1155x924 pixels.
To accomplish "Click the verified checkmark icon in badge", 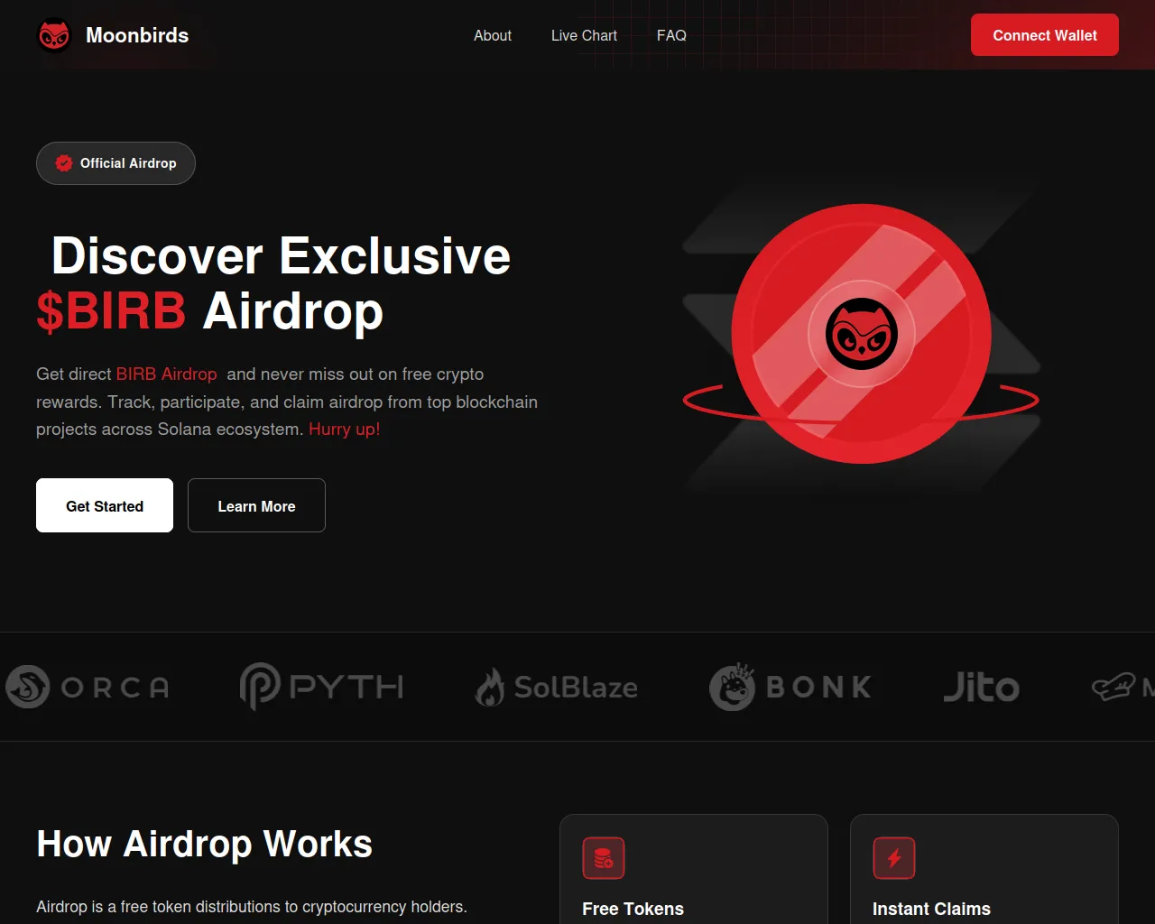I will coord(64,163).
